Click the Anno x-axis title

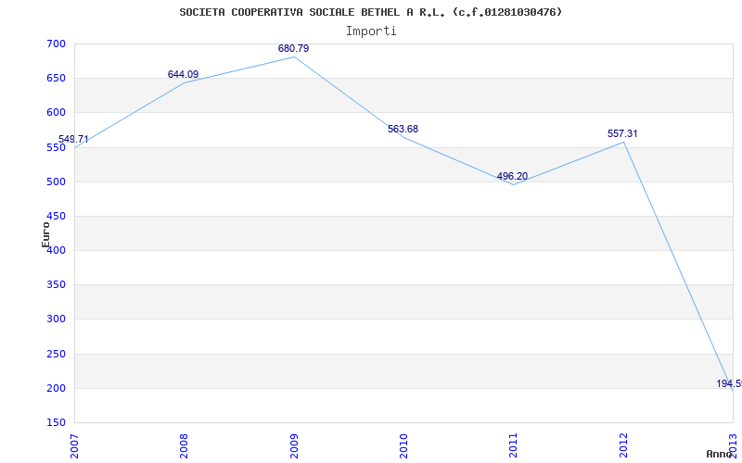click(x=720, y=454)
